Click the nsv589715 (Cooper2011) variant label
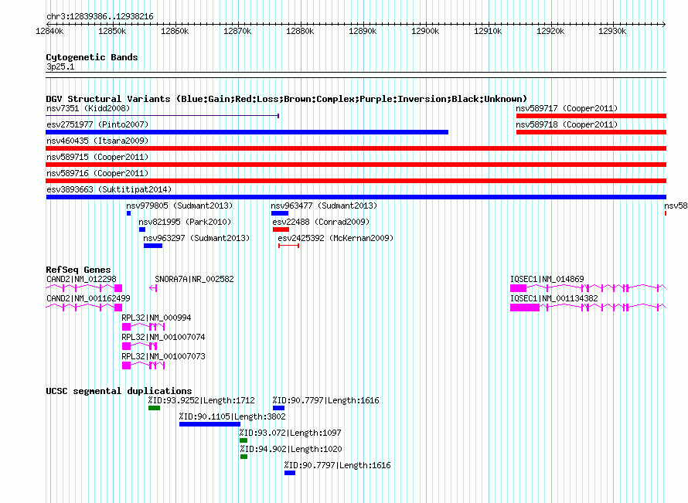Screen dimensions: 688x503 (97, 157)
